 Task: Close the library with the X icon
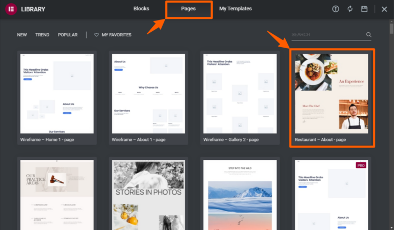tap(384, 9)
